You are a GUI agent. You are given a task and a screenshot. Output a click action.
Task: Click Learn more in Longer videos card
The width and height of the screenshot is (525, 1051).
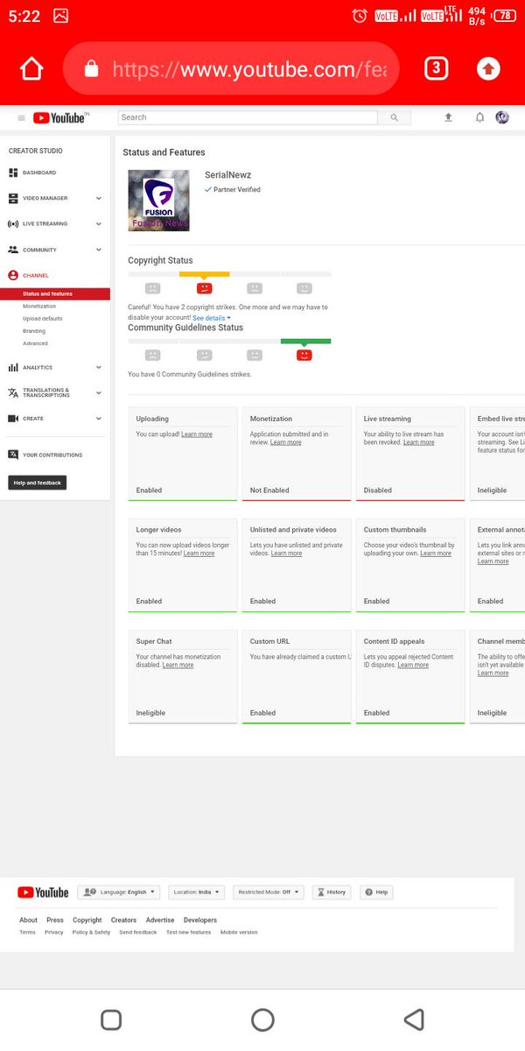point(199,554)
